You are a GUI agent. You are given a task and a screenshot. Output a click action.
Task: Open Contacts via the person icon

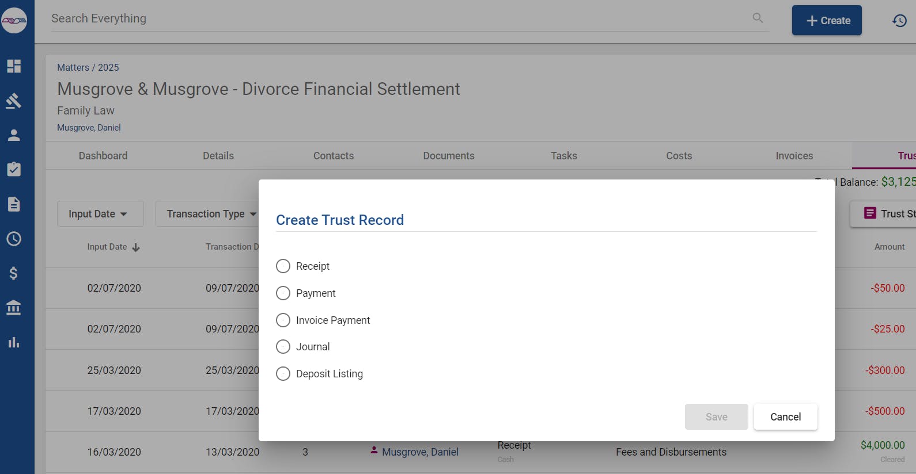[x=14, y=135]
